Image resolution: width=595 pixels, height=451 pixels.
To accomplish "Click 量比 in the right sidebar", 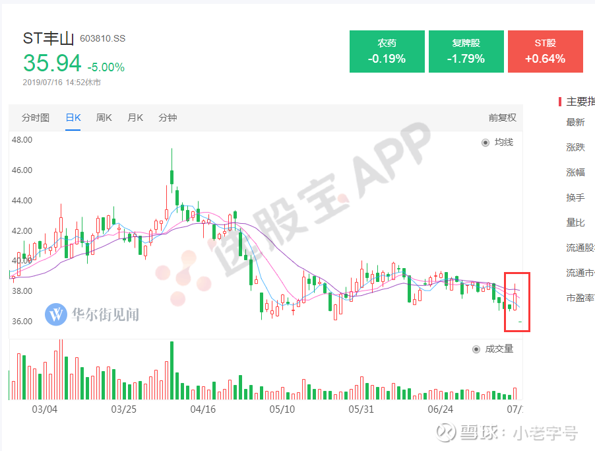I will (575, 223).
